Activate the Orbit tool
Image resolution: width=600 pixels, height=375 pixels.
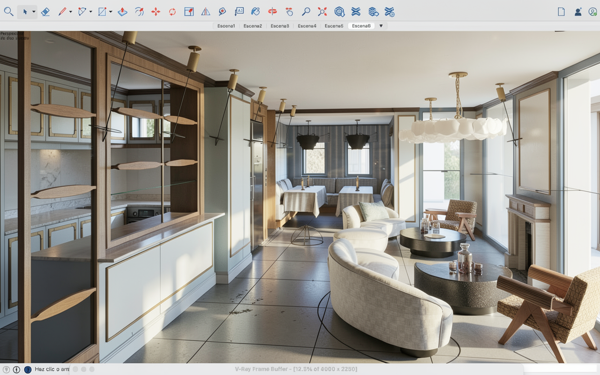point(272,12)
